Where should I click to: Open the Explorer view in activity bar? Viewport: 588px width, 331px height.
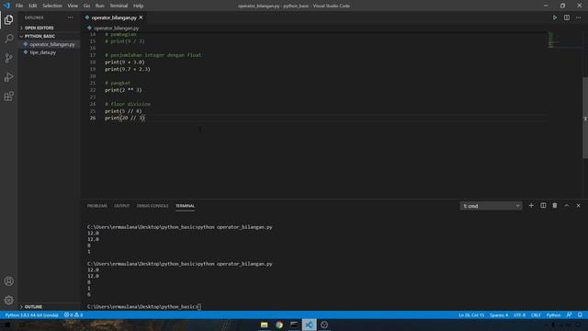pyautogui.click(x=8, y=19)
